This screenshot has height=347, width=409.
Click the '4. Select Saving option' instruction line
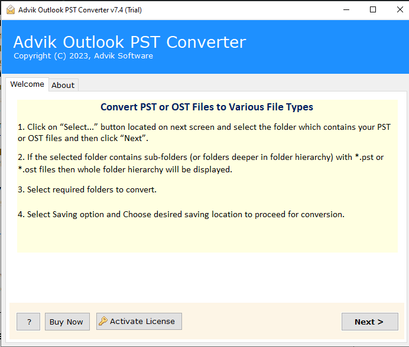[181, 214]
